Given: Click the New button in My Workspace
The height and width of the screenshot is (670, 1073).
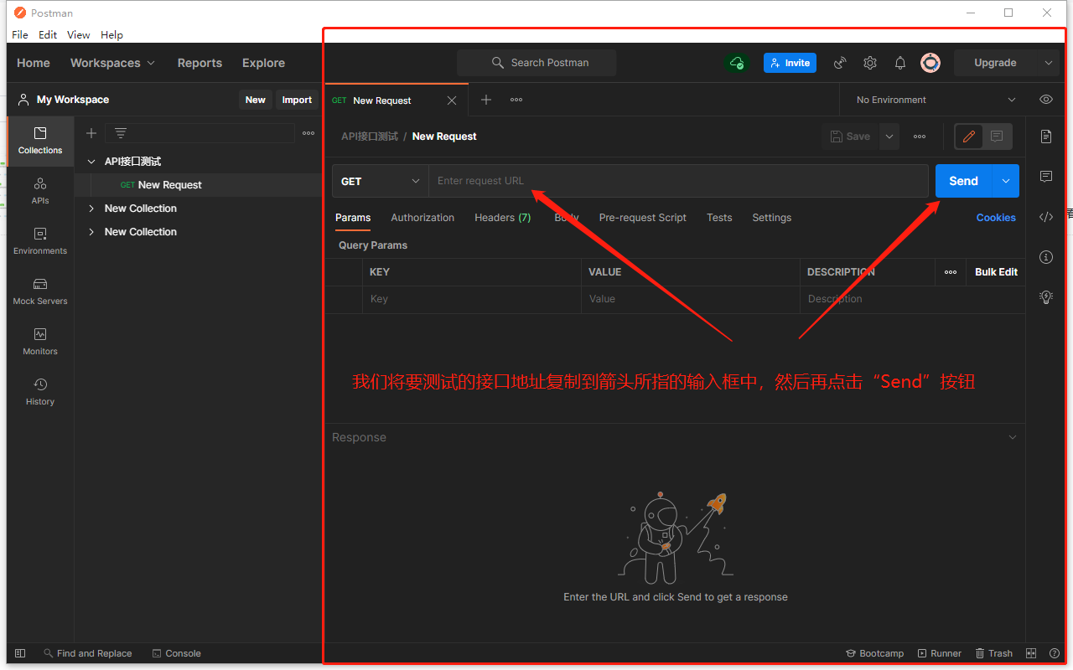Looking at the screenshot, I should coord(256,100).
